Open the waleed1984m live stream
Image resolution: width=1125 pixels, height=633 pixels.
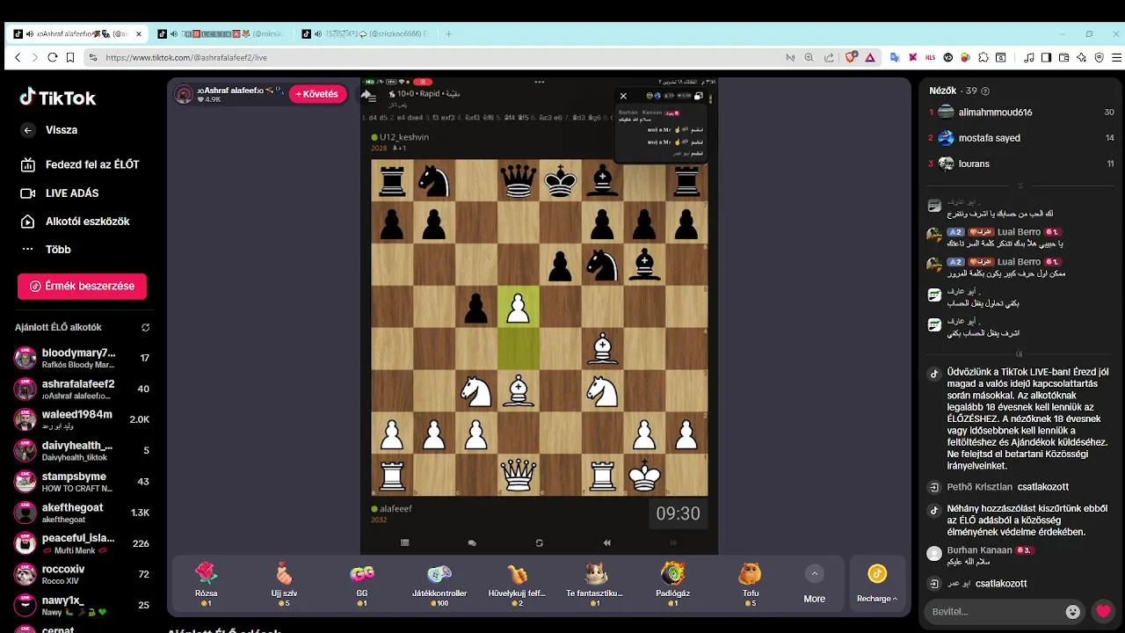(82, 419)
